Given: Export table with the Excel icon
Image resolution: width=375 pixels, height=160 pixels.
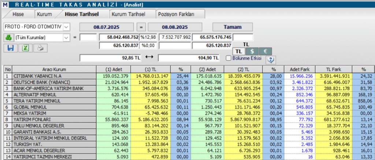Looking at the screenshot, I should [x=26, y=48].
